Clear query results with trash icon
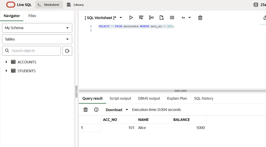 (x=85, y=110)
